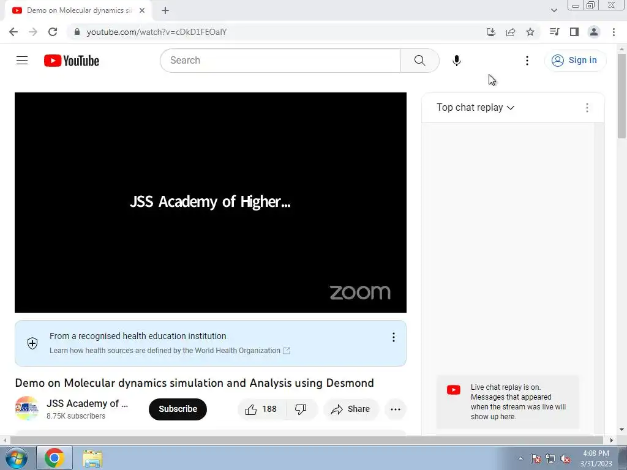Subscribe to the JSS Academy channel
The width and height of the screenshot is (627, 470).
point(178,409)
